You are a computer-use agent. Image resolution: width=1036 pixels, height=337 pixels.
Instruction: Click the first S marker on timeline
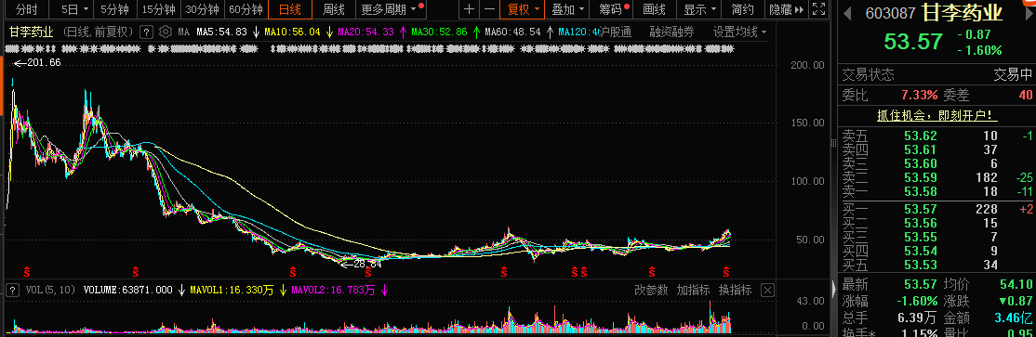coord(27,271)
